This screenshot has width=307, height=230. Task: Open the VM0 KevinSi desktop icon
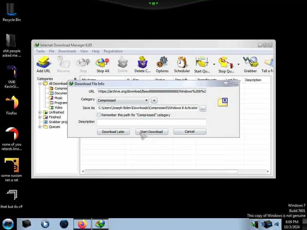coord(12,77)
